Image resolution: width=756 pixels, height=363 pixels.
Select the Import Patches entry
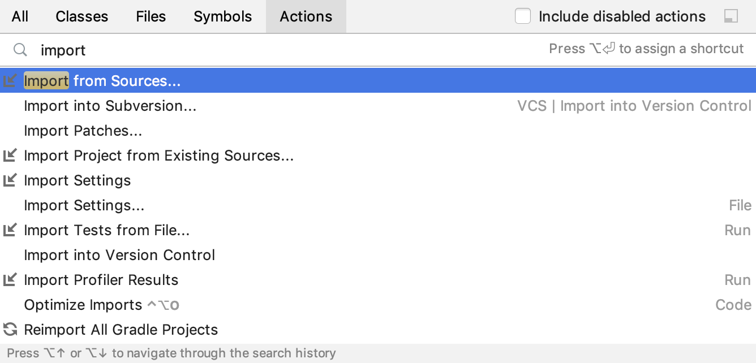378,131
